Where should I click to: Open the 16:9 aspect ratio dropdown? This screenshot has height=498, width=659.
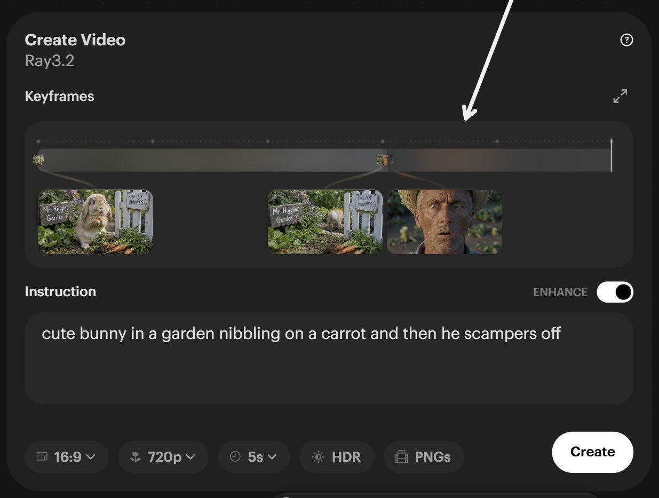coord(67,457)
